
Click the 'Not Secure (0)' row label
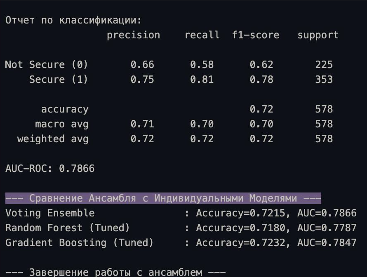[47, 65]
